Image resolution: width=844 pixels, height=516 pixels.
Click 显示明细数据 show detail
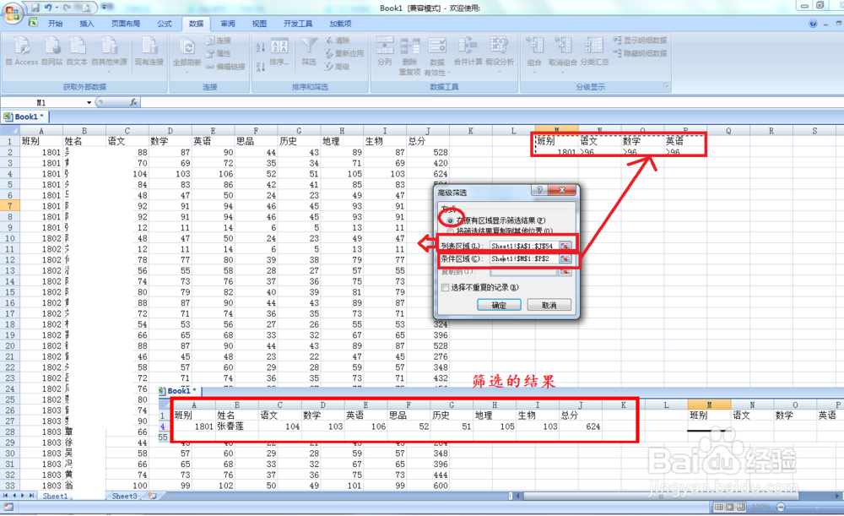click(x=640, y=41)
